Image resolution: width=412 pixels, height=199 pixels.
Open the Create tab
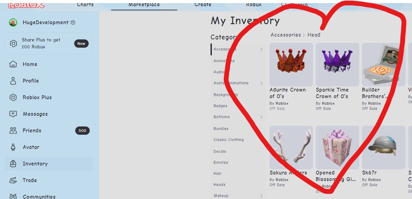coord(203,5)
